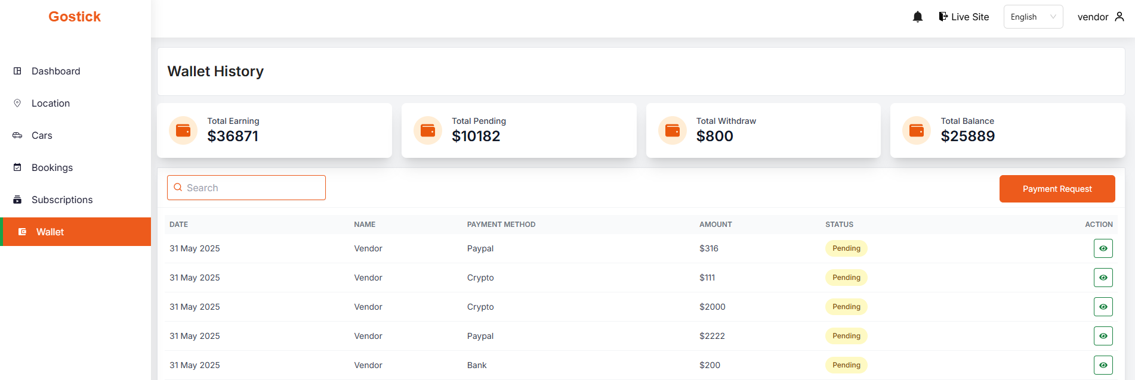
Task: View details of the $316 Paypal request
Action: point(1103,248)
